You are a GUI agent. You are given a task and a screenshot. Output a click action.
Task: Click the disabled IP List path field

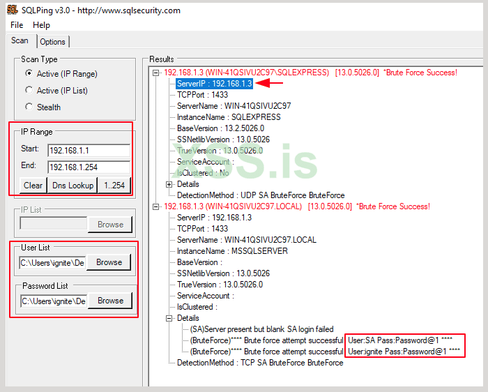click(x=53, y=224)
